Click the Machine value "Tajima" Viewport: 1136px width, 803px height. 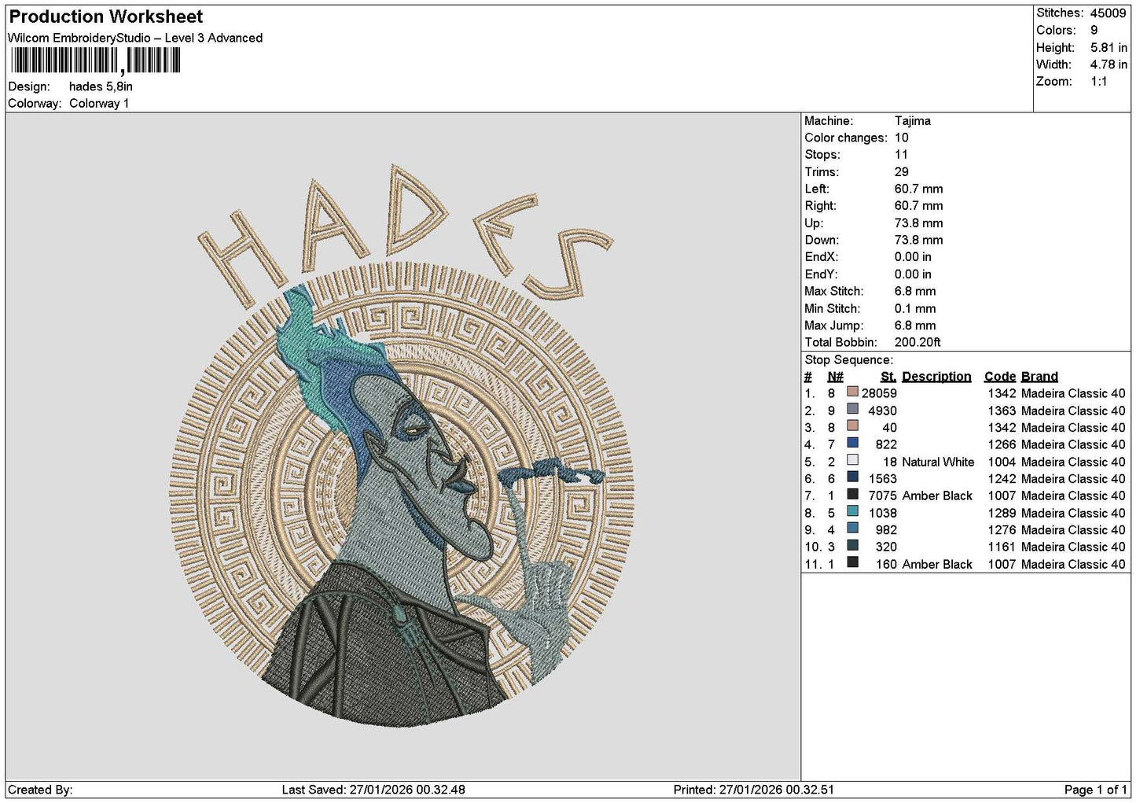tap(913, 121)
